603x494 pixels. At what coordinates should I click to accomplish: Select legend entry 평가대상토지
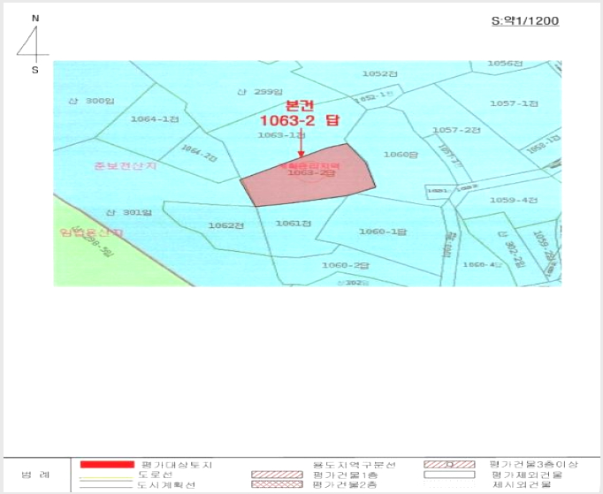pos(177,465)
